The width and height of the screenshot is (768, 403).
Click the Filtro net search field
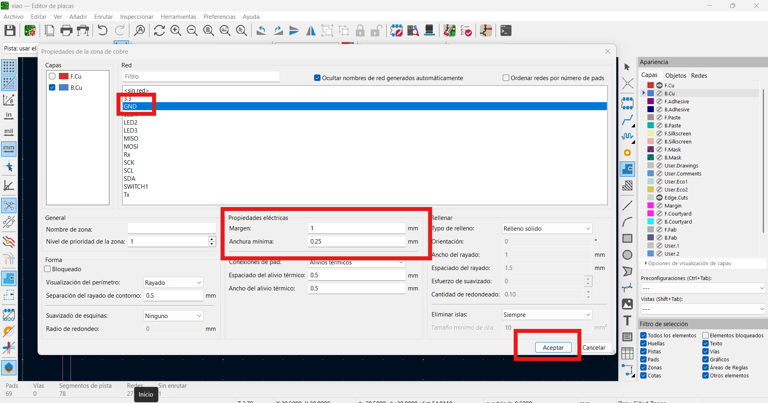(201, 76)
